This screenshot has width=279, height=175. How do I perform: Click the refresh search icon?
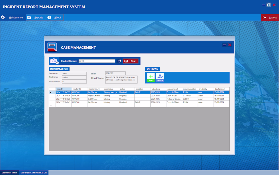pos(119,61)
